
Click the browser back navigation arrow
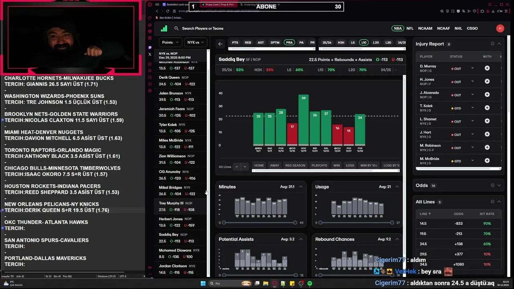pyautogui.click(x=157, y=11)
